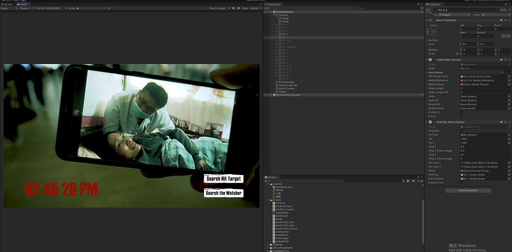Pick object for Restart Node field

pyautogui.click(x=509, y=108)
